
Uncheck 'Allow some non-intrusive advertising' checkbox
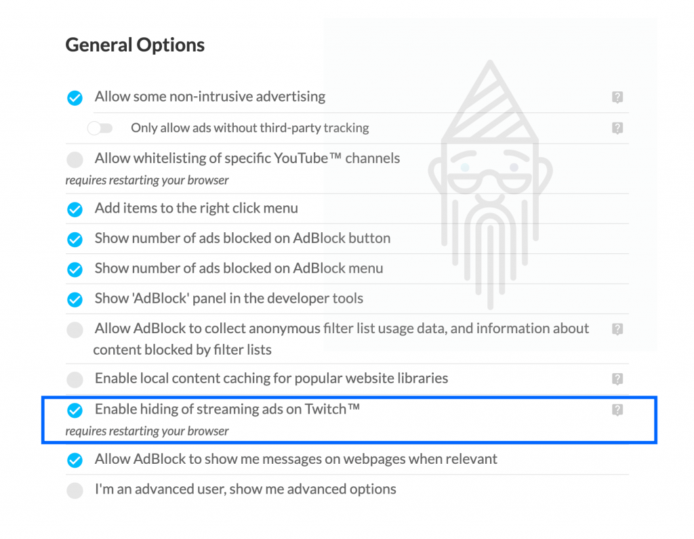[x=75, y=98]
